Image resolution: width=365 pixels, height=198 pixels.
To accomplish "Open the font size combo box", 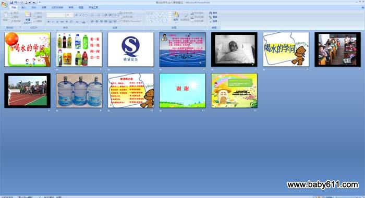I will [69, 15].
